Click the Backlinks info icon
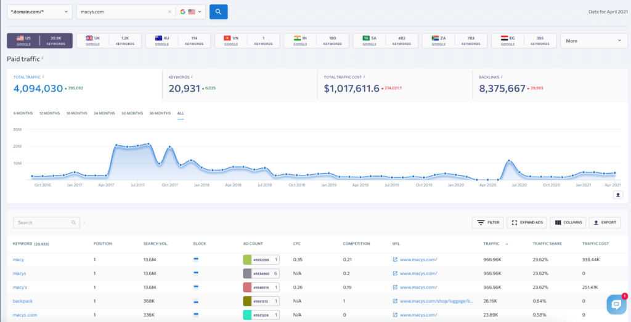The height and width of the screenshot is (322, 631). pyautogui.click(x=502, y=76)
